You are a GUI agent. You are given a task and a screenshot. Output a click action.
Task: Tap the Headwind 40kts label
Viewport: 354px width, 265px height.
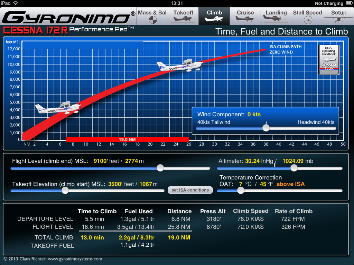pos(316,122)
